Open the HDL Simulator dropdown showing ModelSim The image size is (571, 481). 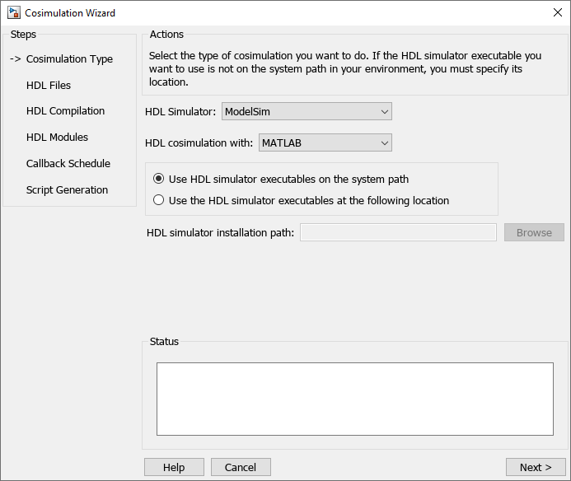(307, 111)
